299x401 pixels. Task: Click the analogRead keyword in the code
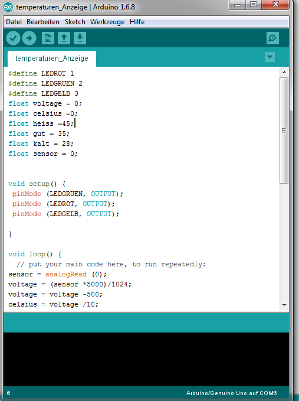coord(66,274)
